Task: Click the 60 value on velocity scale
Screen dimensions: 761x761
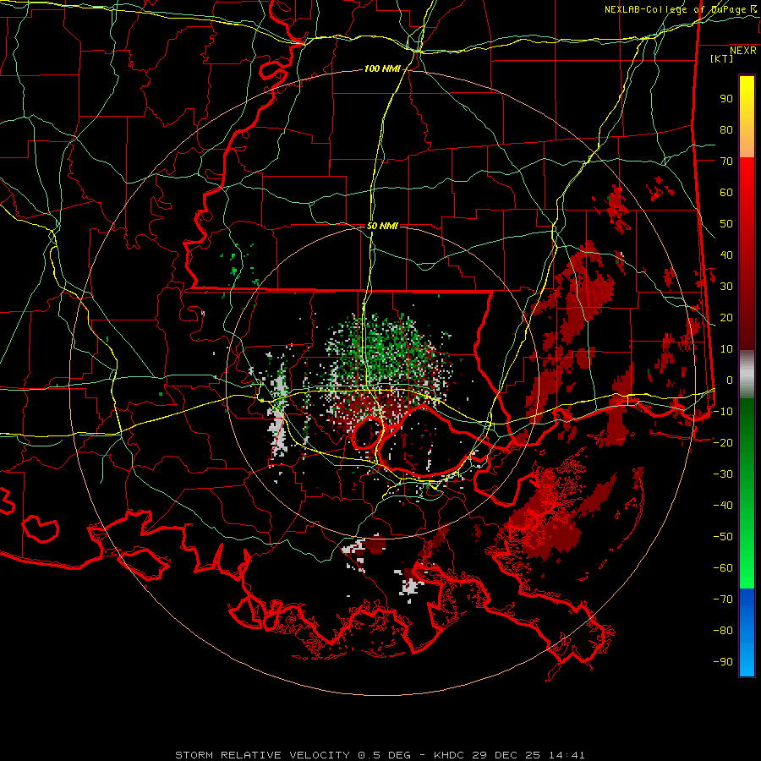Action: point(726,193)
